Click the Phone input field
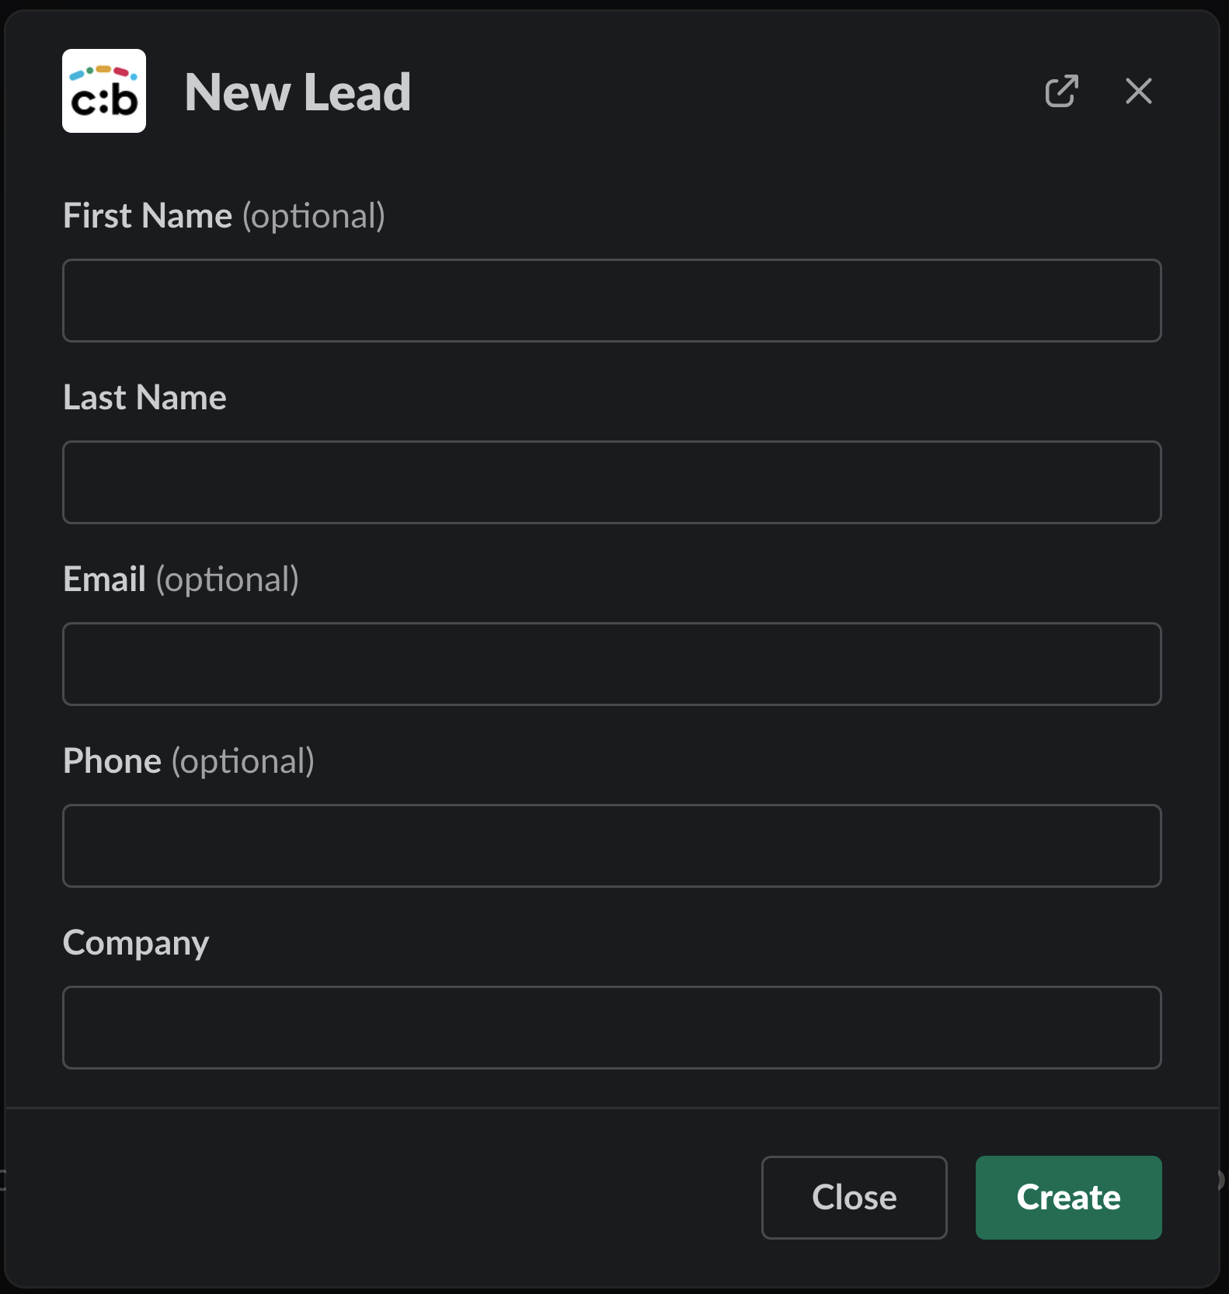This screenshot has height=1294, width=1229. (611, 846)
